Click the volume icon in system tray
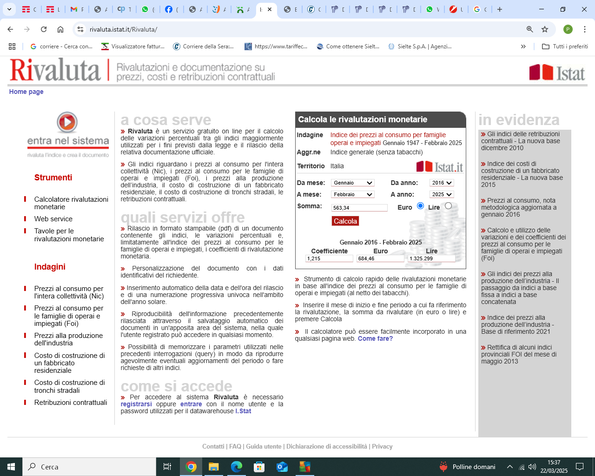 tap(532, 467)
